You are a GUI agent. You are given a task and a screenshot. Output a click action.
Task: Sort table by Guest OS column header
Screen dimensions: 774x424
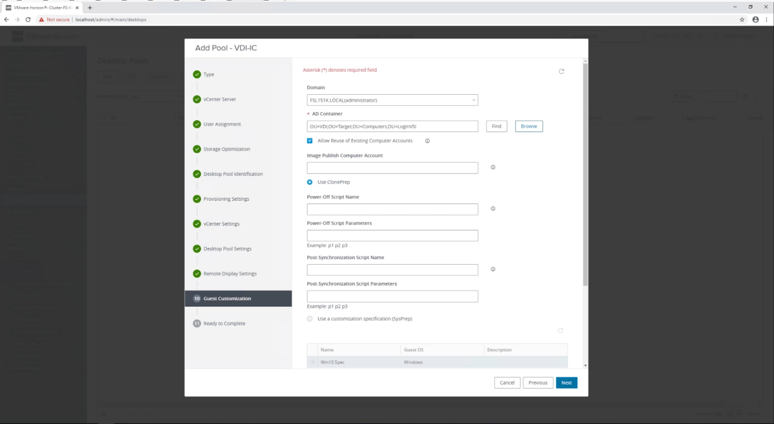coord(414,350)
